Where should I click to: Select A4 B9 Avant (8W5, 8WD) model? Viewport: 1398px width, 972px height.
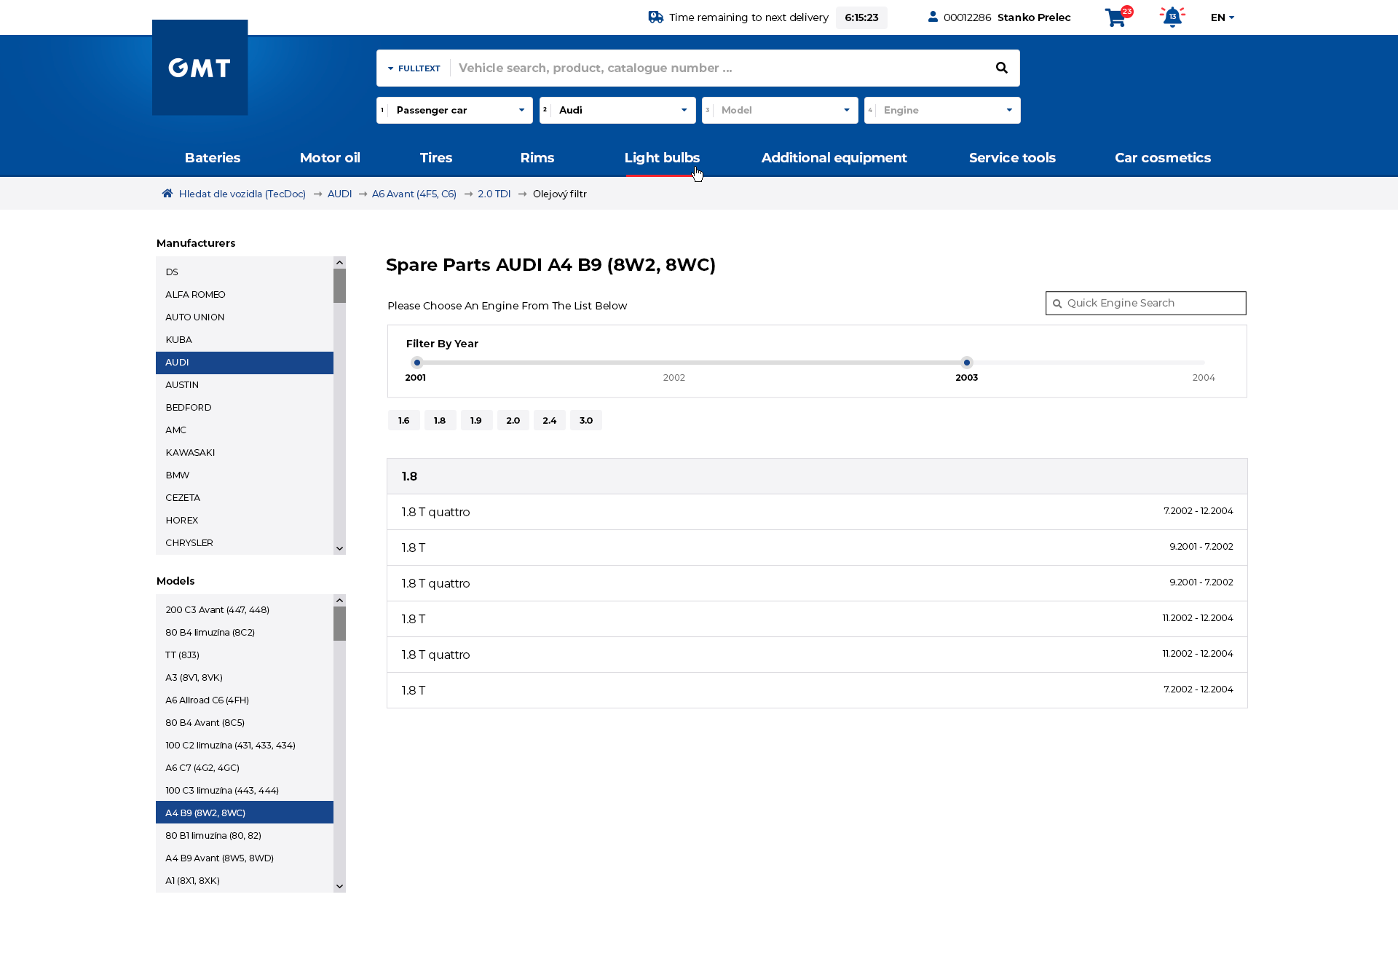pyautogui.click(x=245, y=858)
